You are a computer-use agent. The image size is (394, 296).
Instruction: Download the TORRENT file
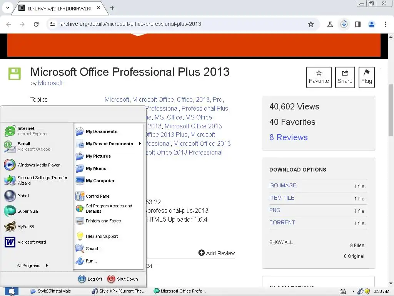282,222
